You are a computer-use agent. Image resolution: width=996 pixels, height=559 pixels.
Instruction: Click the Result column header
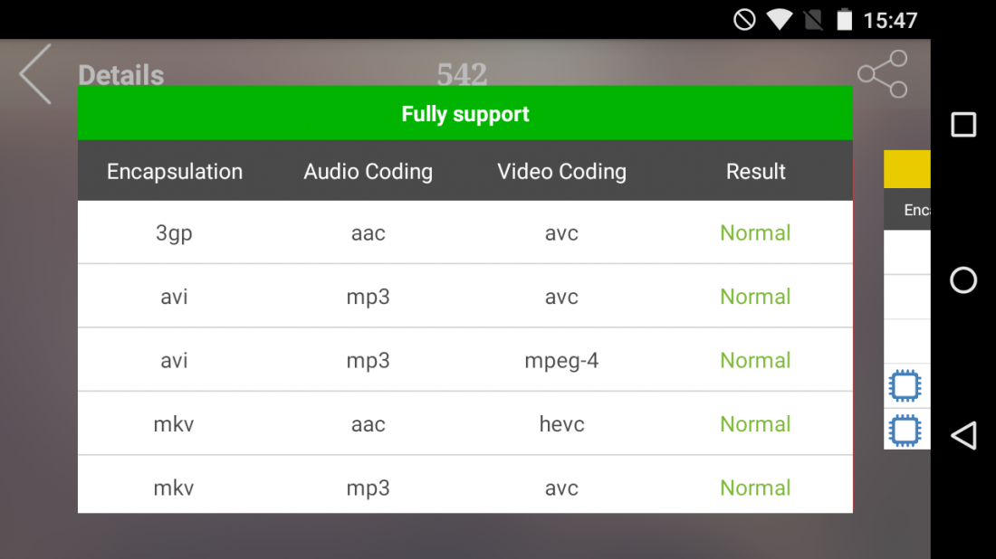pyautogui.click(x=755, y=172)
